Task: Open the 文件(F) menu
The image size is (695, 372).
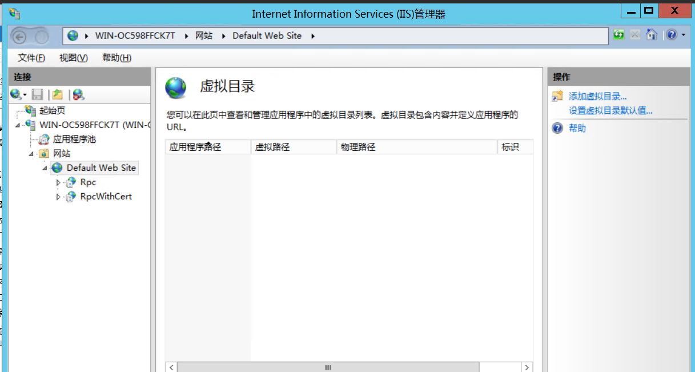Action: (x=31, y=58)
